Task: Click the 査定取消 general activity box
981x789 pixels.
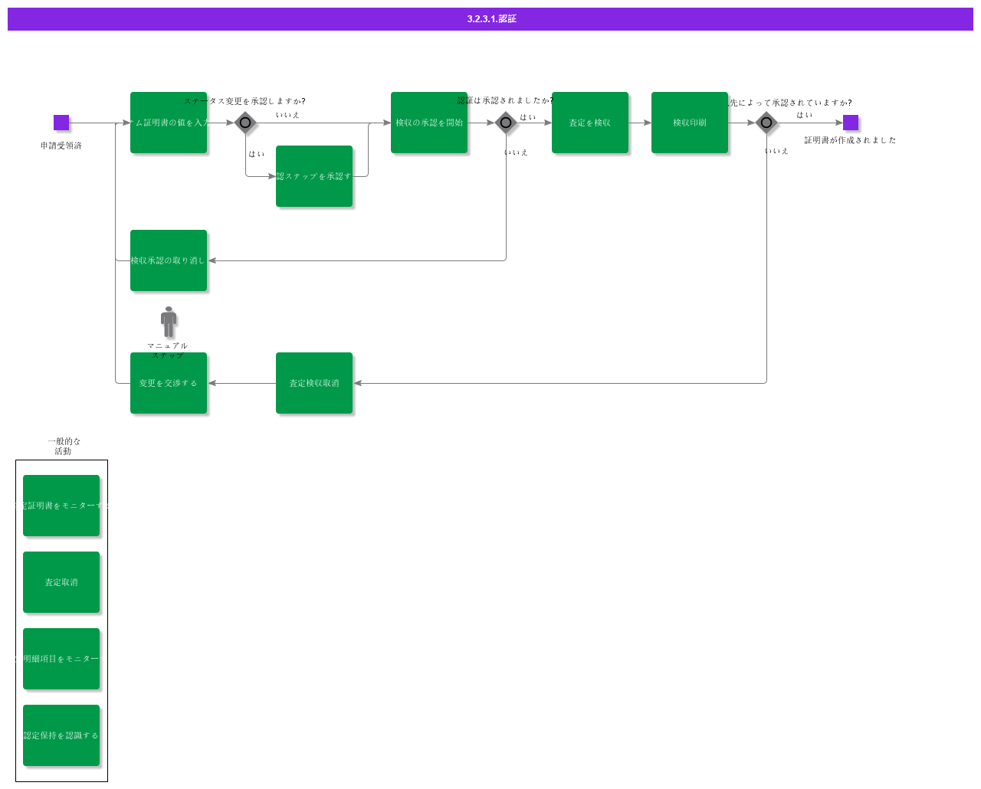Action: click(61, 582)
